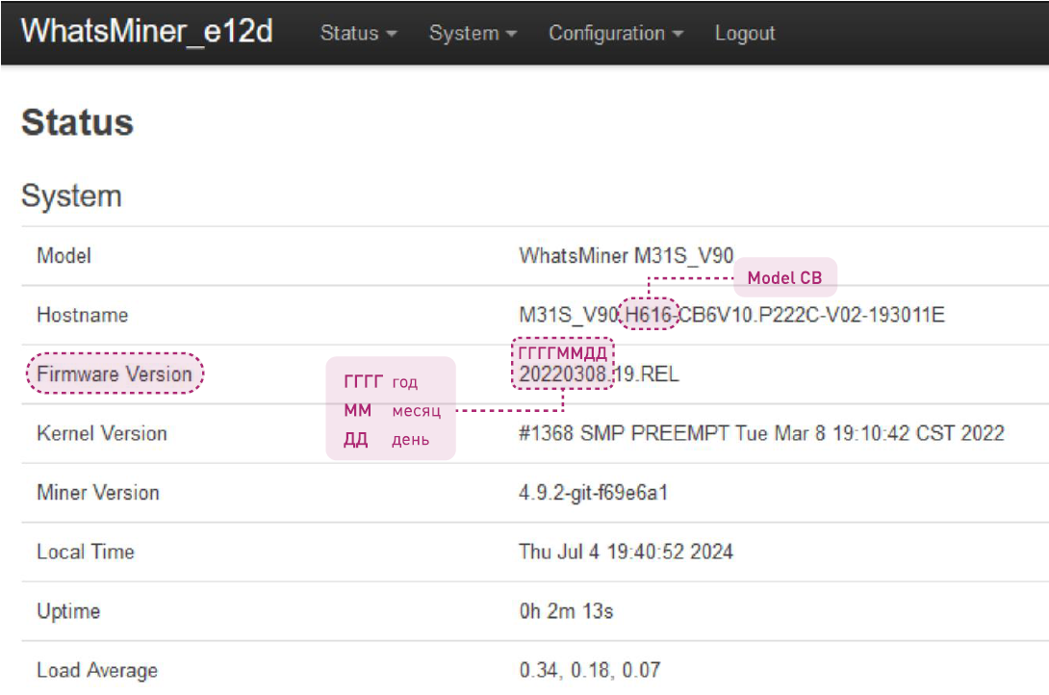Click the Load Average label
This screenshot has height=695, width=1049.
(97, 670)
